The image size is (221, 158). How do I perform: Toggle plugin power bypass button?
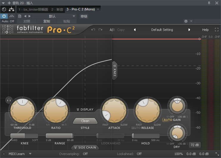pos(4,16)
